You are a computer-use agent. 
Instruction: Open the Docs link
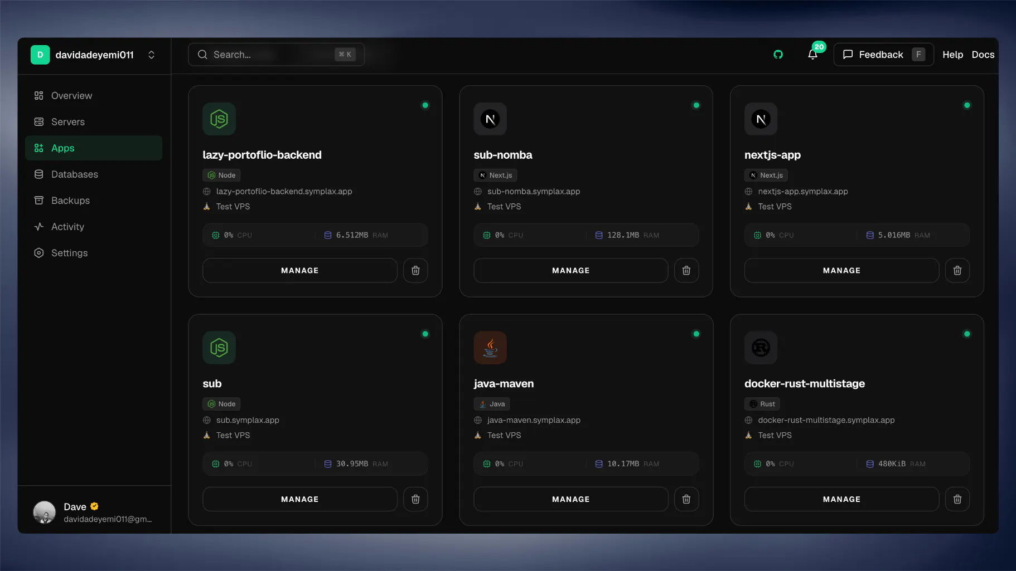coord(983,55)
